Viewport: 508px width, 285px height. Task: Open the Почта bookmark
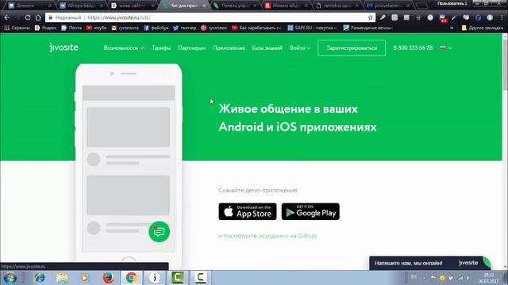coord(71,28)
